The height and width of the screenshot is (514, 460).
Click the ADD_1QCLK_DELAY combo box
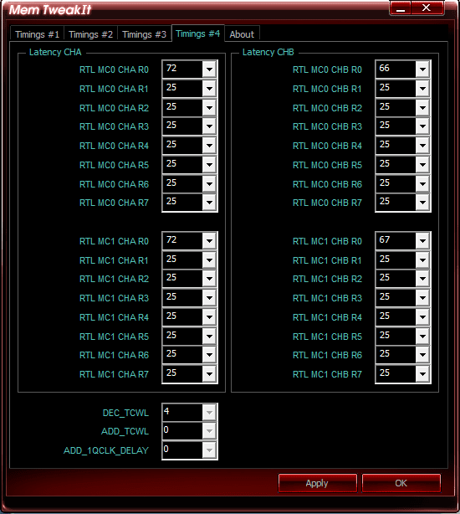[190, 450]
